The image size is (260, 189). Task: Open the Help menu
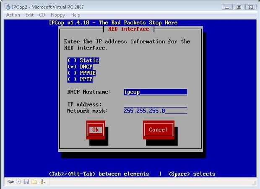[75, 15]
